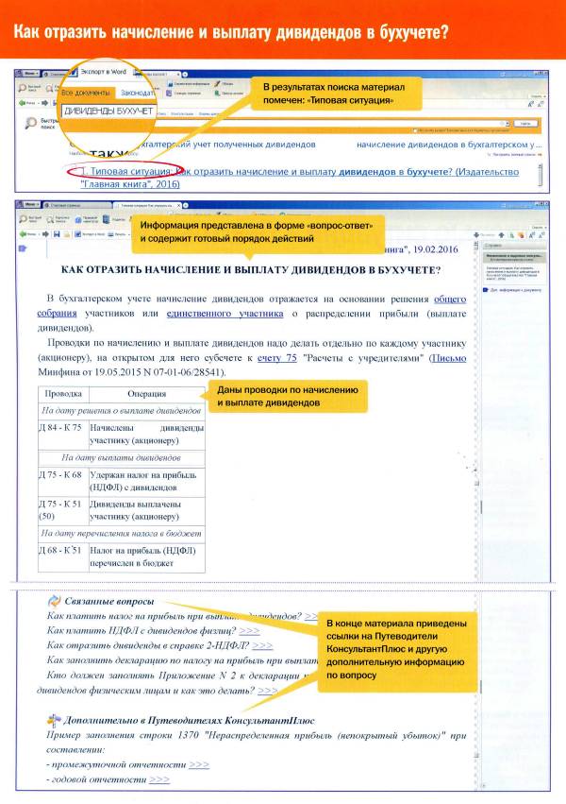566x804 pixels.
Task: Click the bookmark icon in the document's left margin
Action: pyautogui.click(x=23, y=248)
